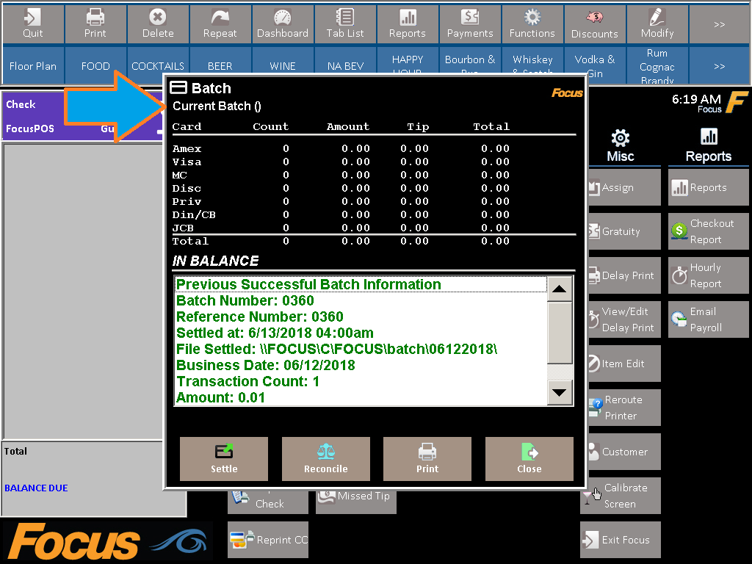Click the Settle batch button

point(224,459)
